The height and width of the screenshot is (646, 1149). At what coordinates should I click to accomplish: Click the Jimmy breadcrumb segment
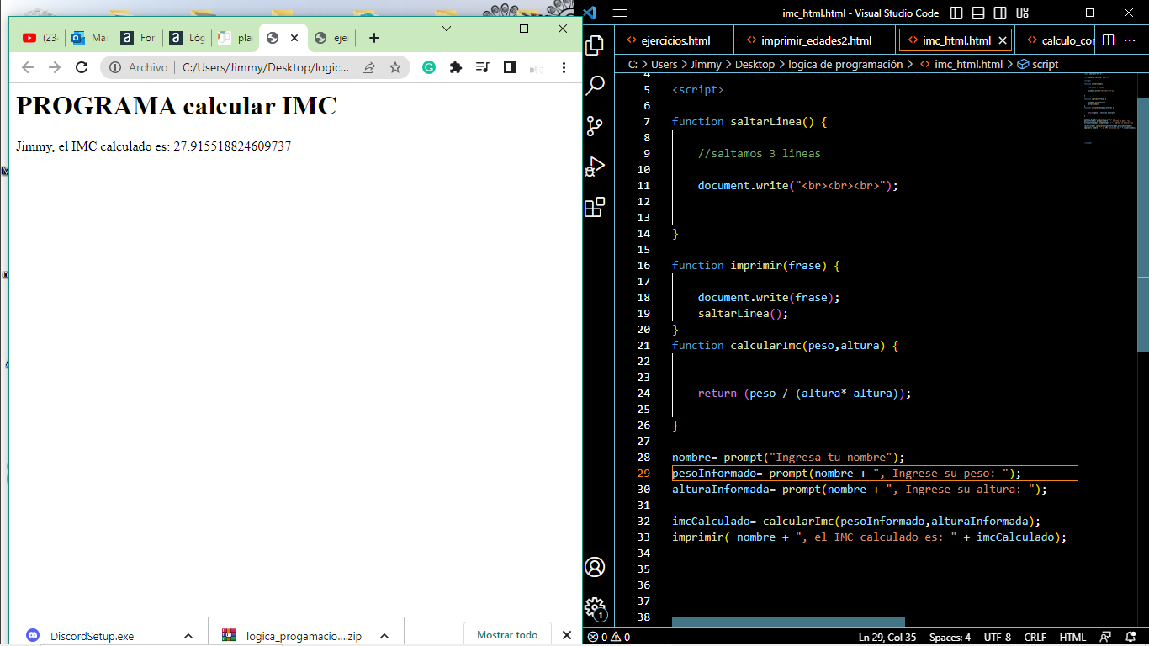[x=706, y=64]
